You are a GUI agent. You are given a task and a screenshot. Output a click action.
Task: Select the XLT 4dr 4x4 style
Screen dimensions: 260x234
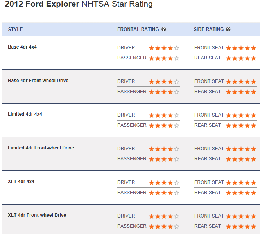pos(21,182)
